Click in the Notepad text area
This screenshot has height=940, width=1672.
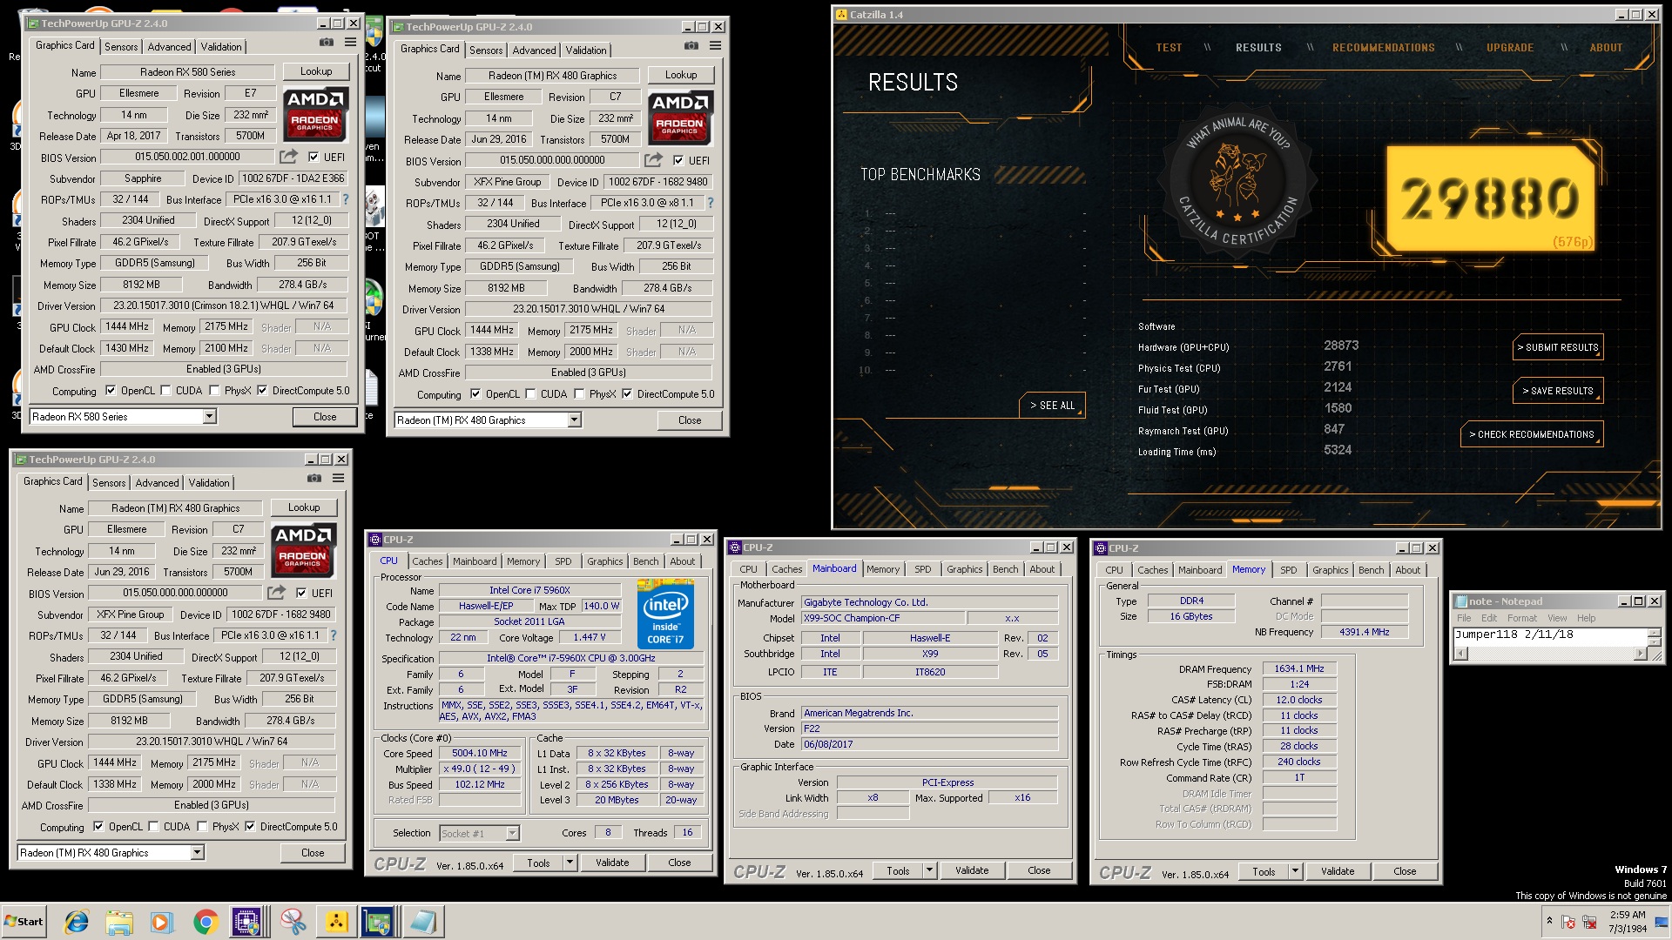point(1550,635)
